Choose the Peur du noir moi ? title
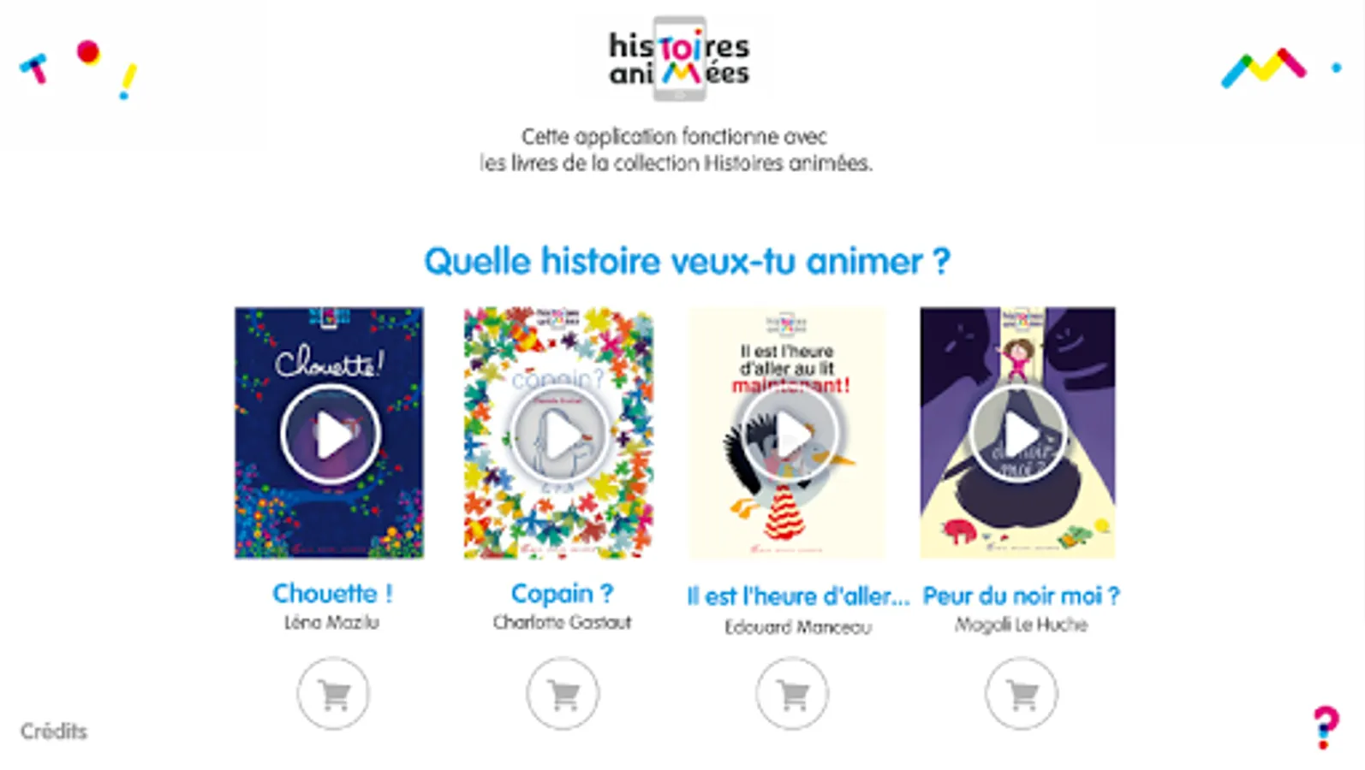The width and height of the screenshot is (1365, 770). [1021, 596]
